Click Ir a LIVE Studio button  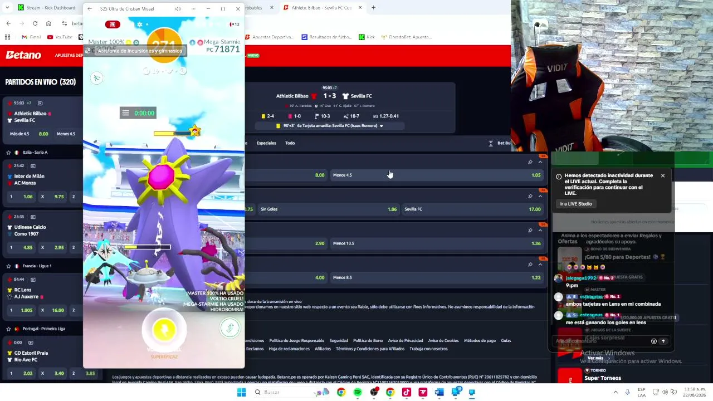[x=576, y=204]
